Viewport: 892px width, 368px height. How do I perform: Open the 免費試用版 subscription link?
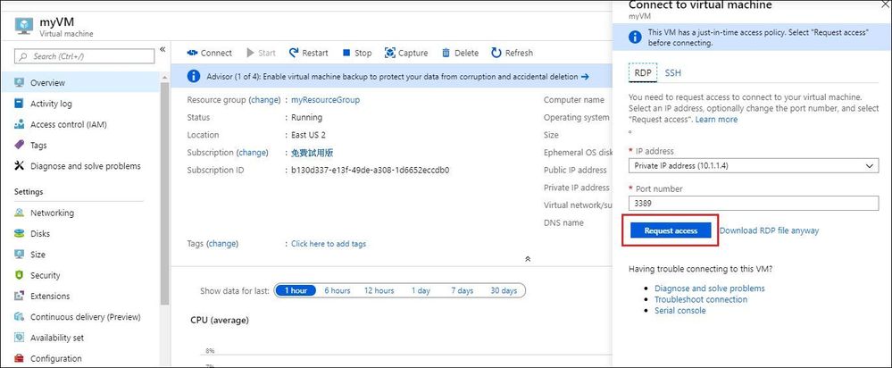click(312, 153)
